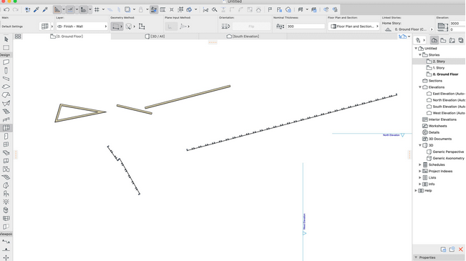466x261 pixels.
Task: Select the Railing tool in the toolbox
Action: (x=6, y=119)
